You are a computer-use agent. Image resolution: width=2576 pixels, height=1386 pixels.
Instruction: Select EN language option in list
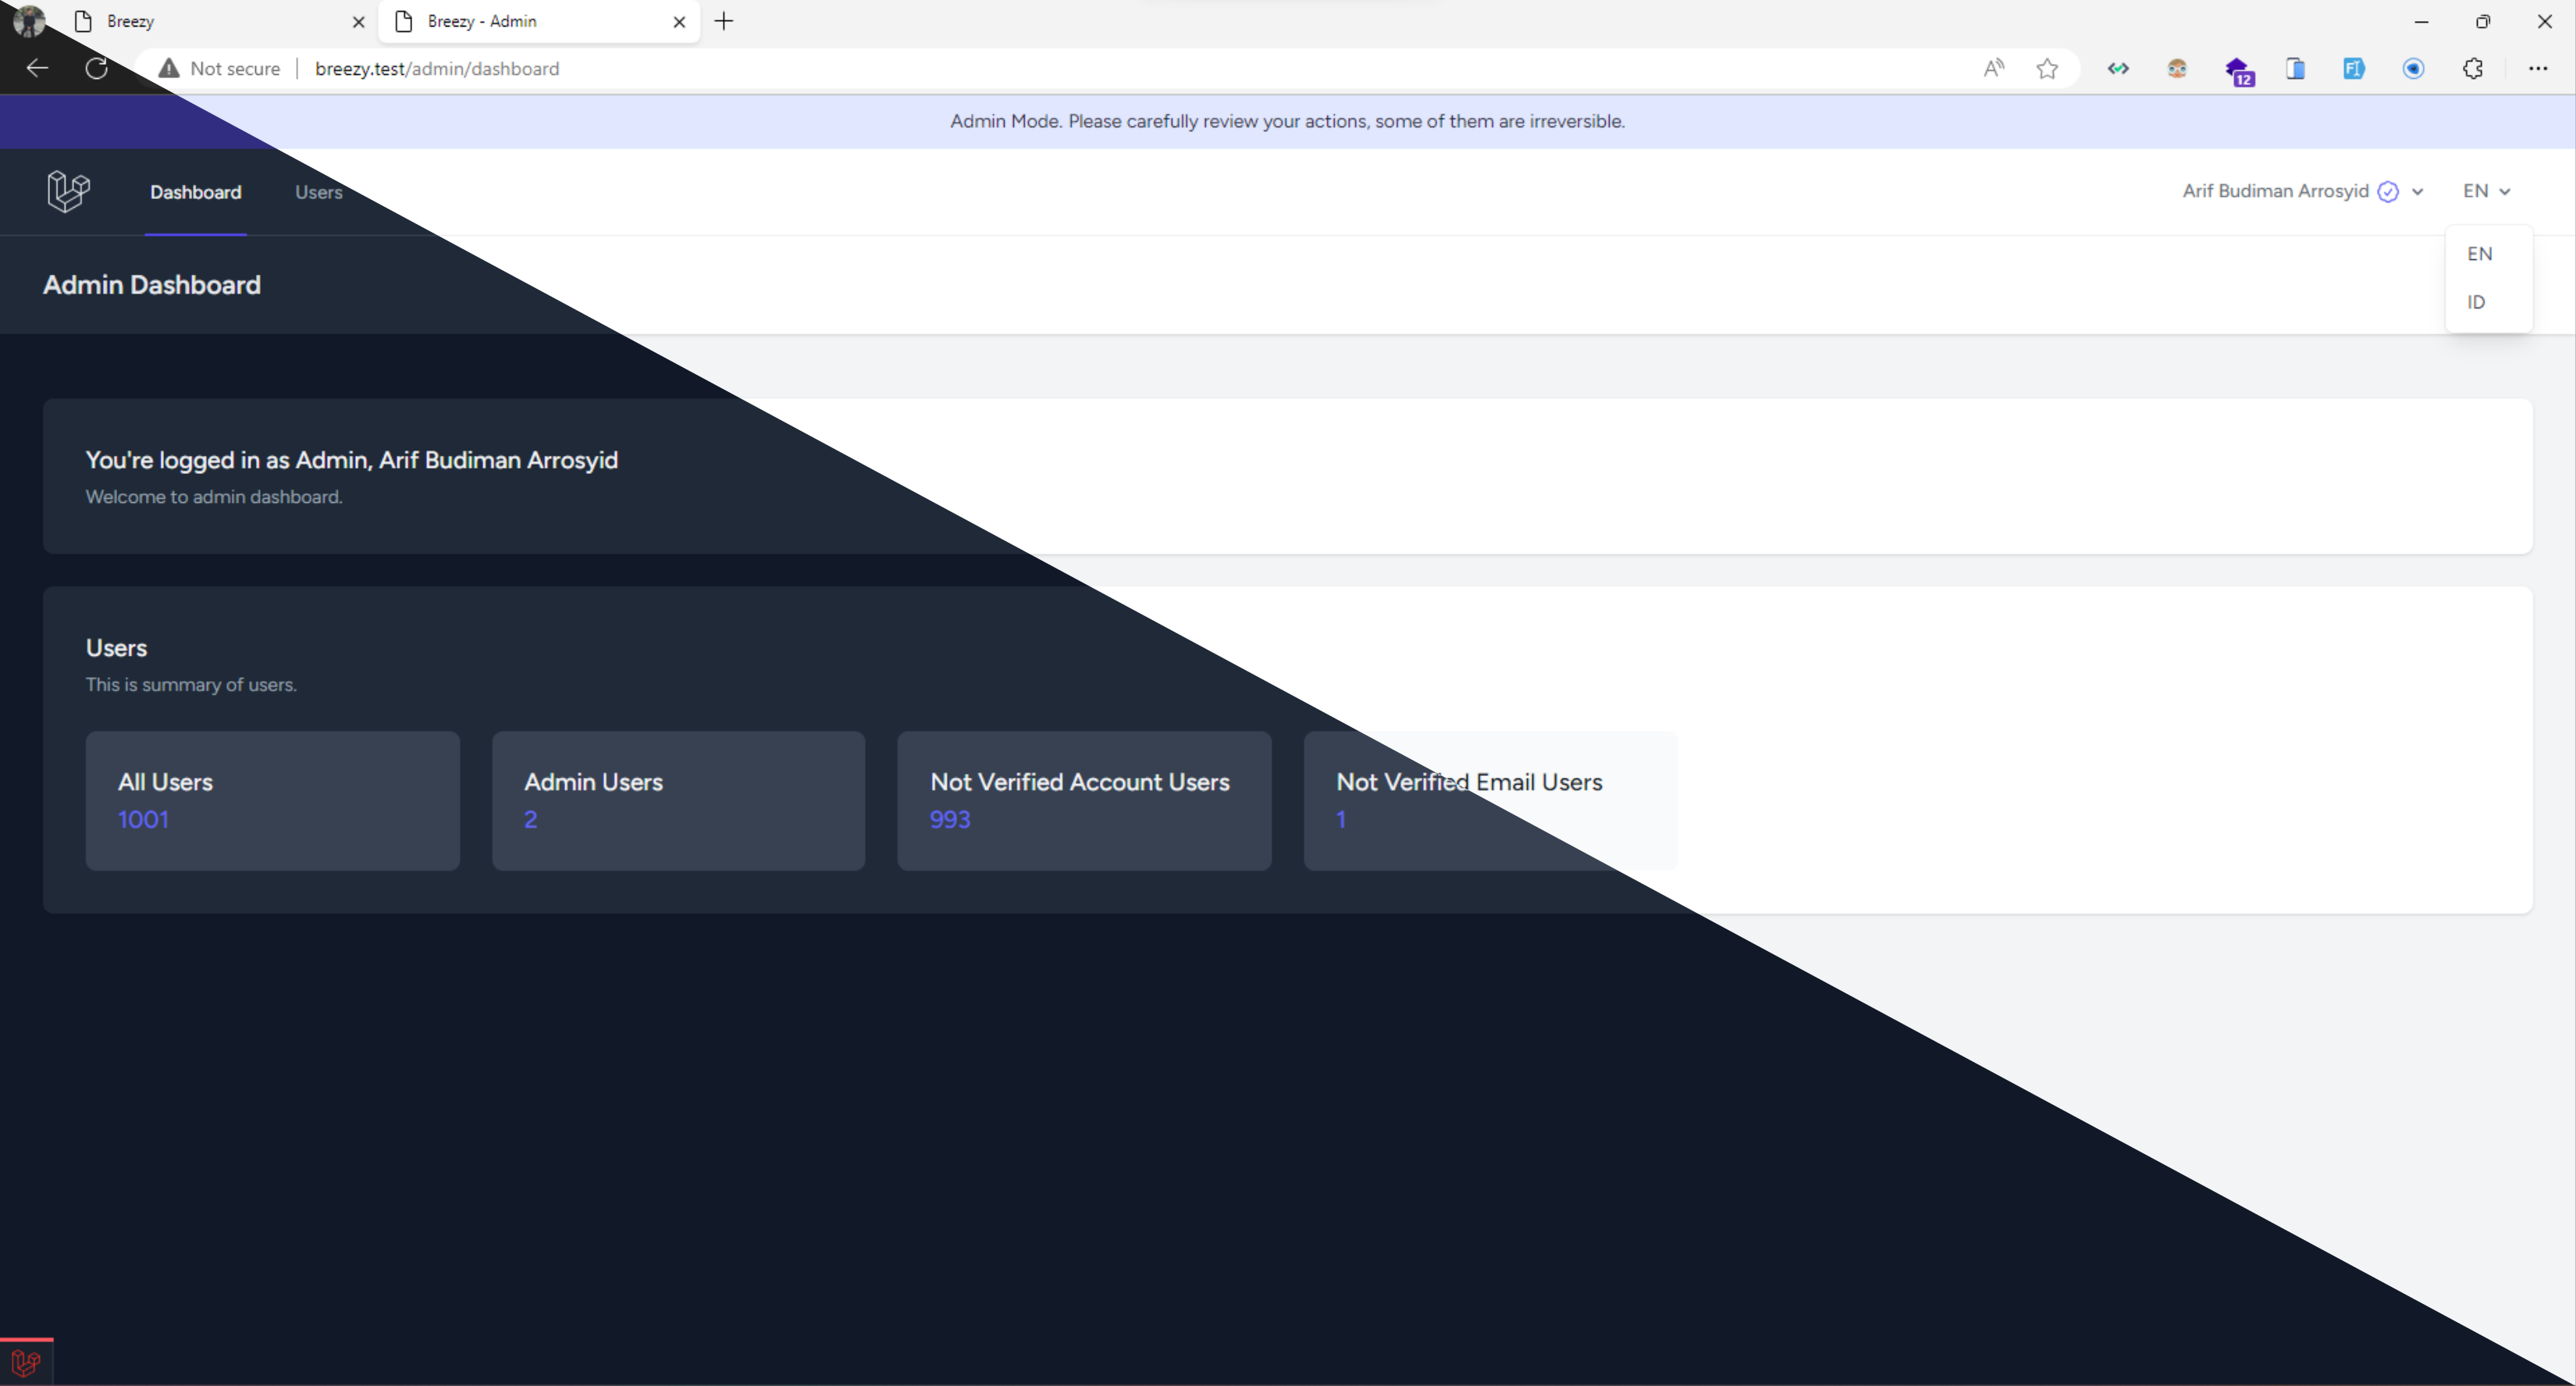2479,254
